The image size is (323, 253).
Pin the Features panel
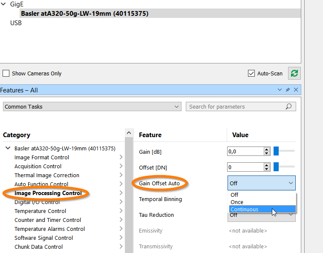tap(288, 90)
